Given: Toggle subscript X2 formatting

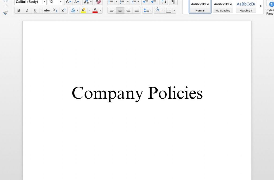Looking at the screenshot, I should pyautogui.click(x=55, y=10).
